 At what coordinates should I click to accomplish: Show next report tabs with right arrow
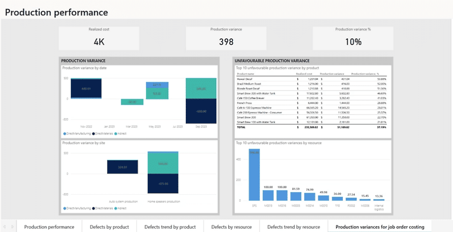pos(12,227)
